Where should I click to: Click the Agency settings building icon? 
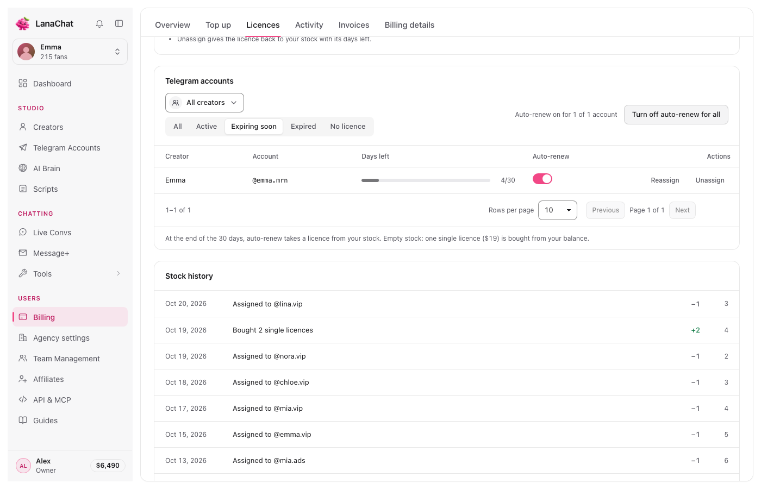pos(23,337)
